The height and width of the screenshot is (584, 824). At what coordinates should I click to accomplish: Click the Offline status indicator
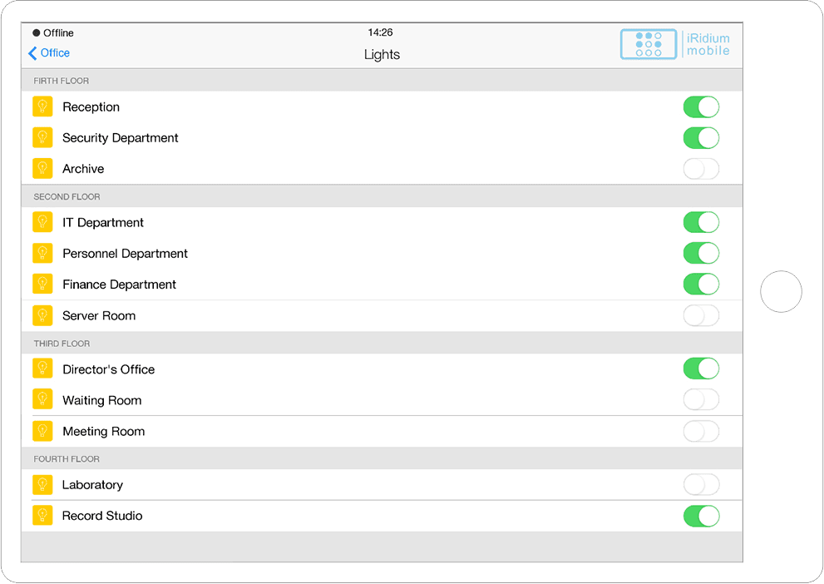(x=53, y=33)
